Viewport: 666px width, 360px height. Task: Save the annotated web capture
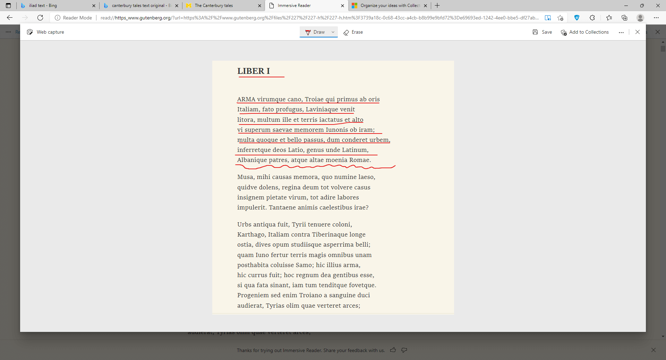click(542, 32)
